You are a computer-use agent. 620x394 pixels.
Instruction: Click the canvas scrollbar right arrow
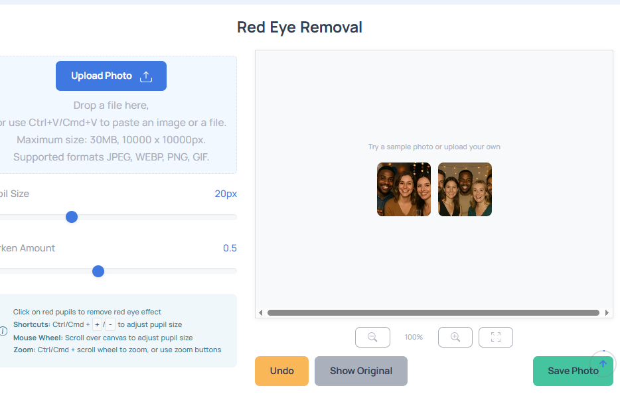coord(607,312)
